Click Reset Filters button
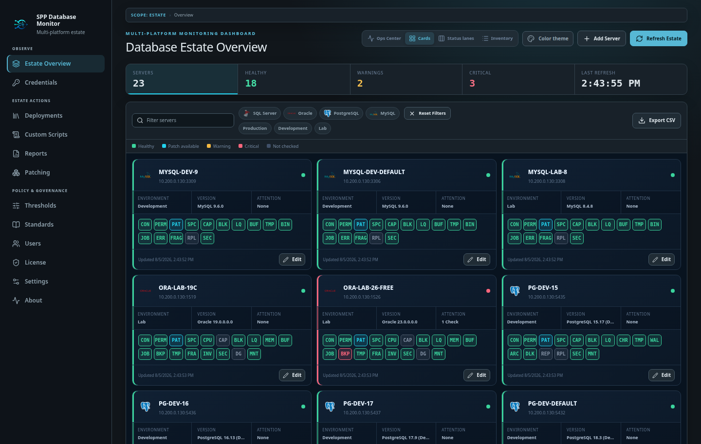Screen dimensions: 701x444 (x=427, y=113)
